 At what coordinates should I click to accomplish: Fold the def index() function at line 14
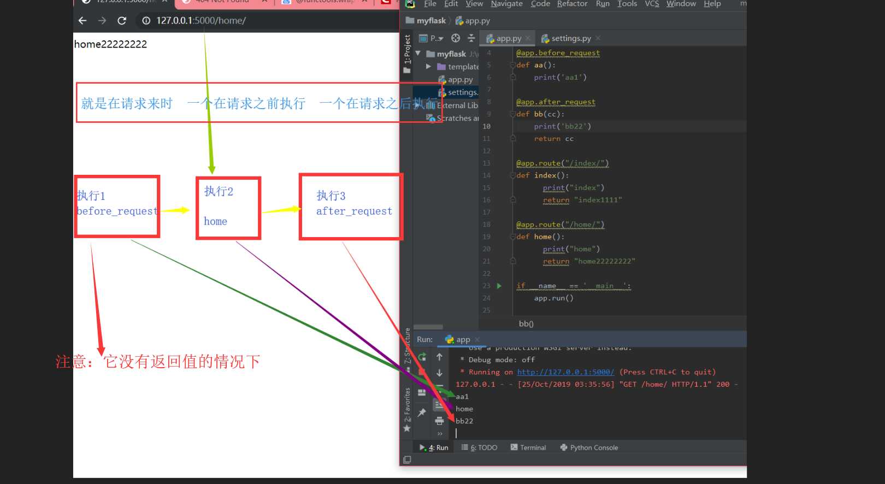[513, 175]
